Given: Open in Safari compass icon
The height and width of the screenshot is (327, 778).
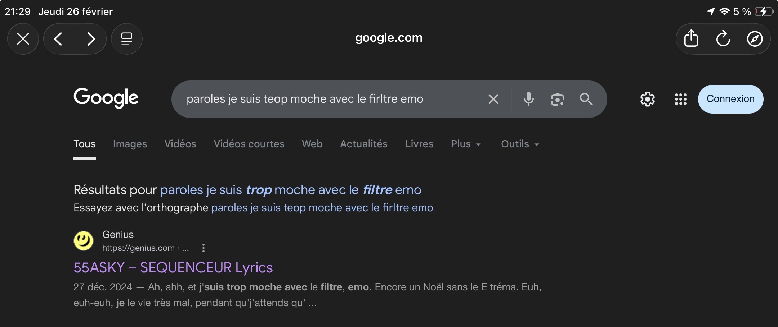Looking at the screenshot, I should pos(755,39).
